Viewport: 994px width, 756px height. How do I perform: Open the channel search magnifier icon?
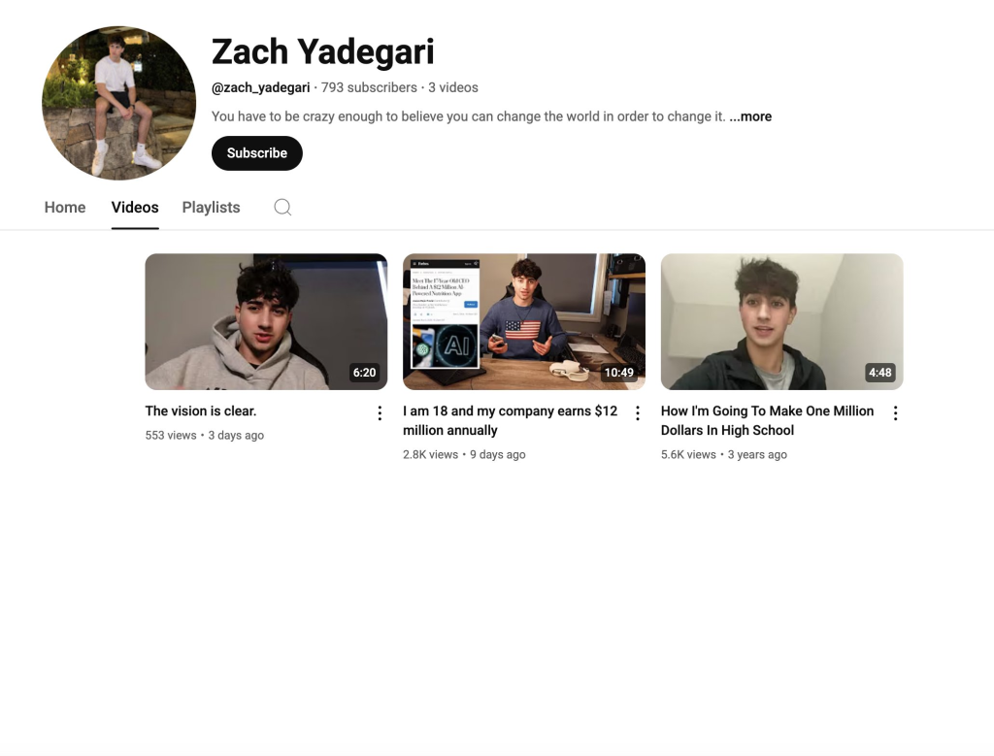tap(282, 208)
